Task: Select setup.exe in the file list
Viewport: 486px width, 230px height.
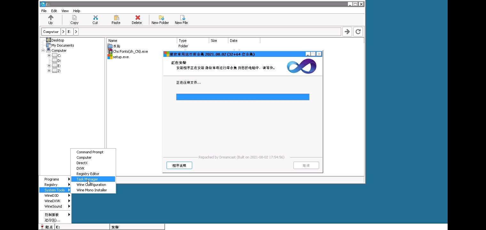Action: coord(121,57)
